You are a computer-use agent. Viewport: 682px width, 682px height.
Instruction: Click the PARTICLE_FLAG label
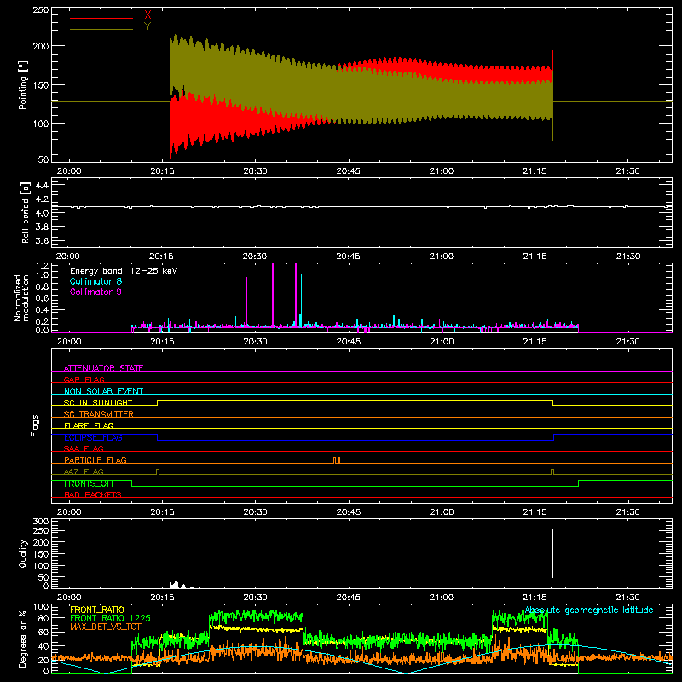coord(95,459)
